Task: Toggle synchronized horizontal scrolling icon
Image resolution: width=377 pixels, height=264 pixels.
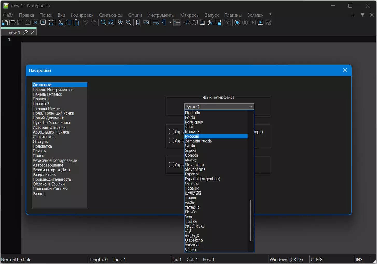Action: (x=146, y=23)
